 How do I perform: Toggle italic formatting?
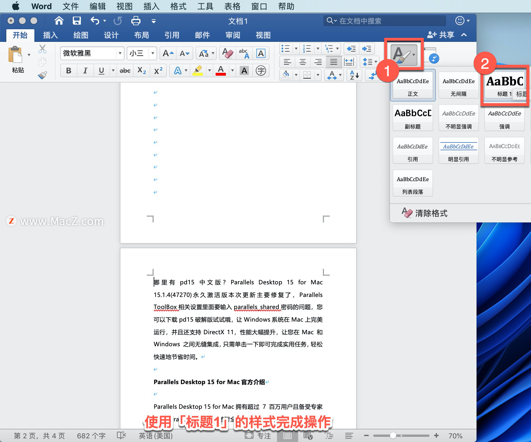(85, 71)
